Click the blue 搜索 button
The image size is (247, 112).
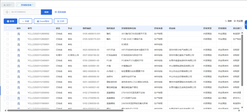point(46,12)
